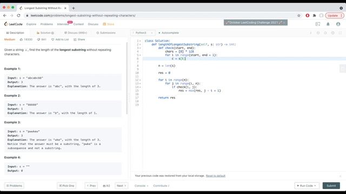The width and height of the screenshot is (346, 194).
Task: Collapse code fold arrow on line 14
Action: 140,87
